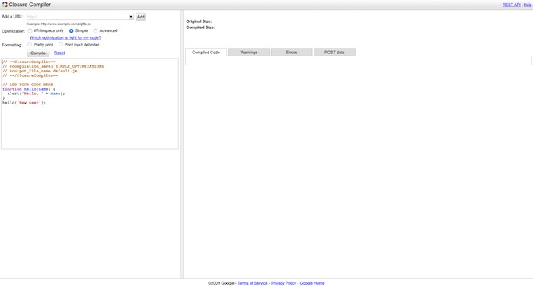Click the Original Size label
This screenshot has width=533, height=287.
click(x=199, y=21)
